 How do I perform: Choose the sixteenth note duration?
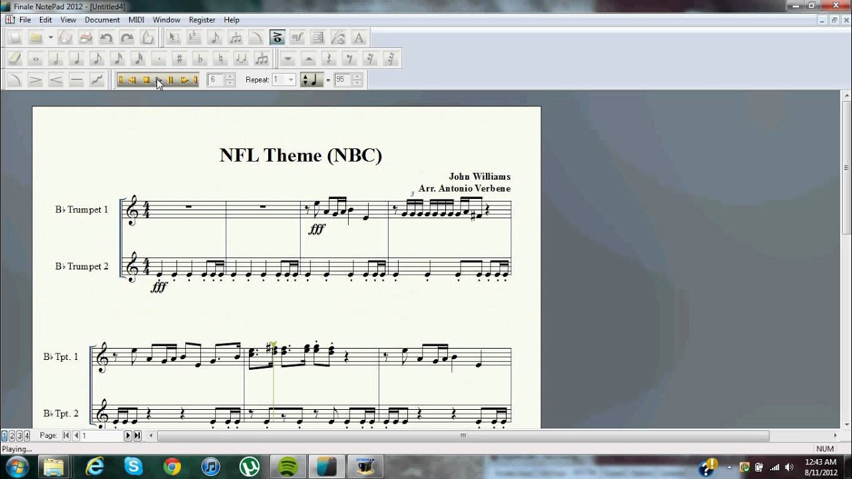pyautogui.click(x=118, y=59)
